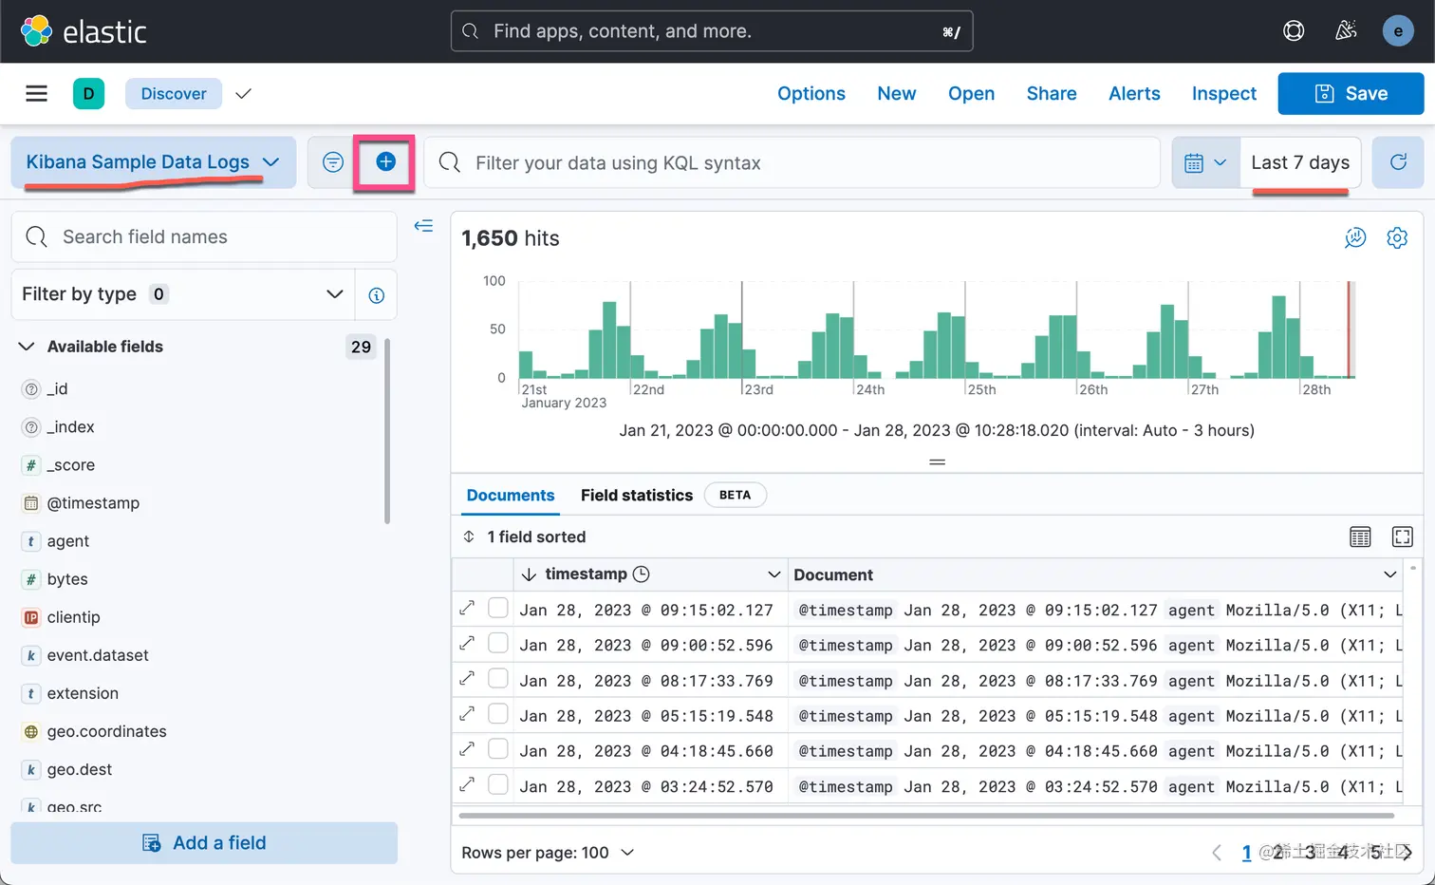This screenshot has width=1435, height=885.
Task: Expand document from 04:18:45.660 row
Action: (x=467, y=748)
